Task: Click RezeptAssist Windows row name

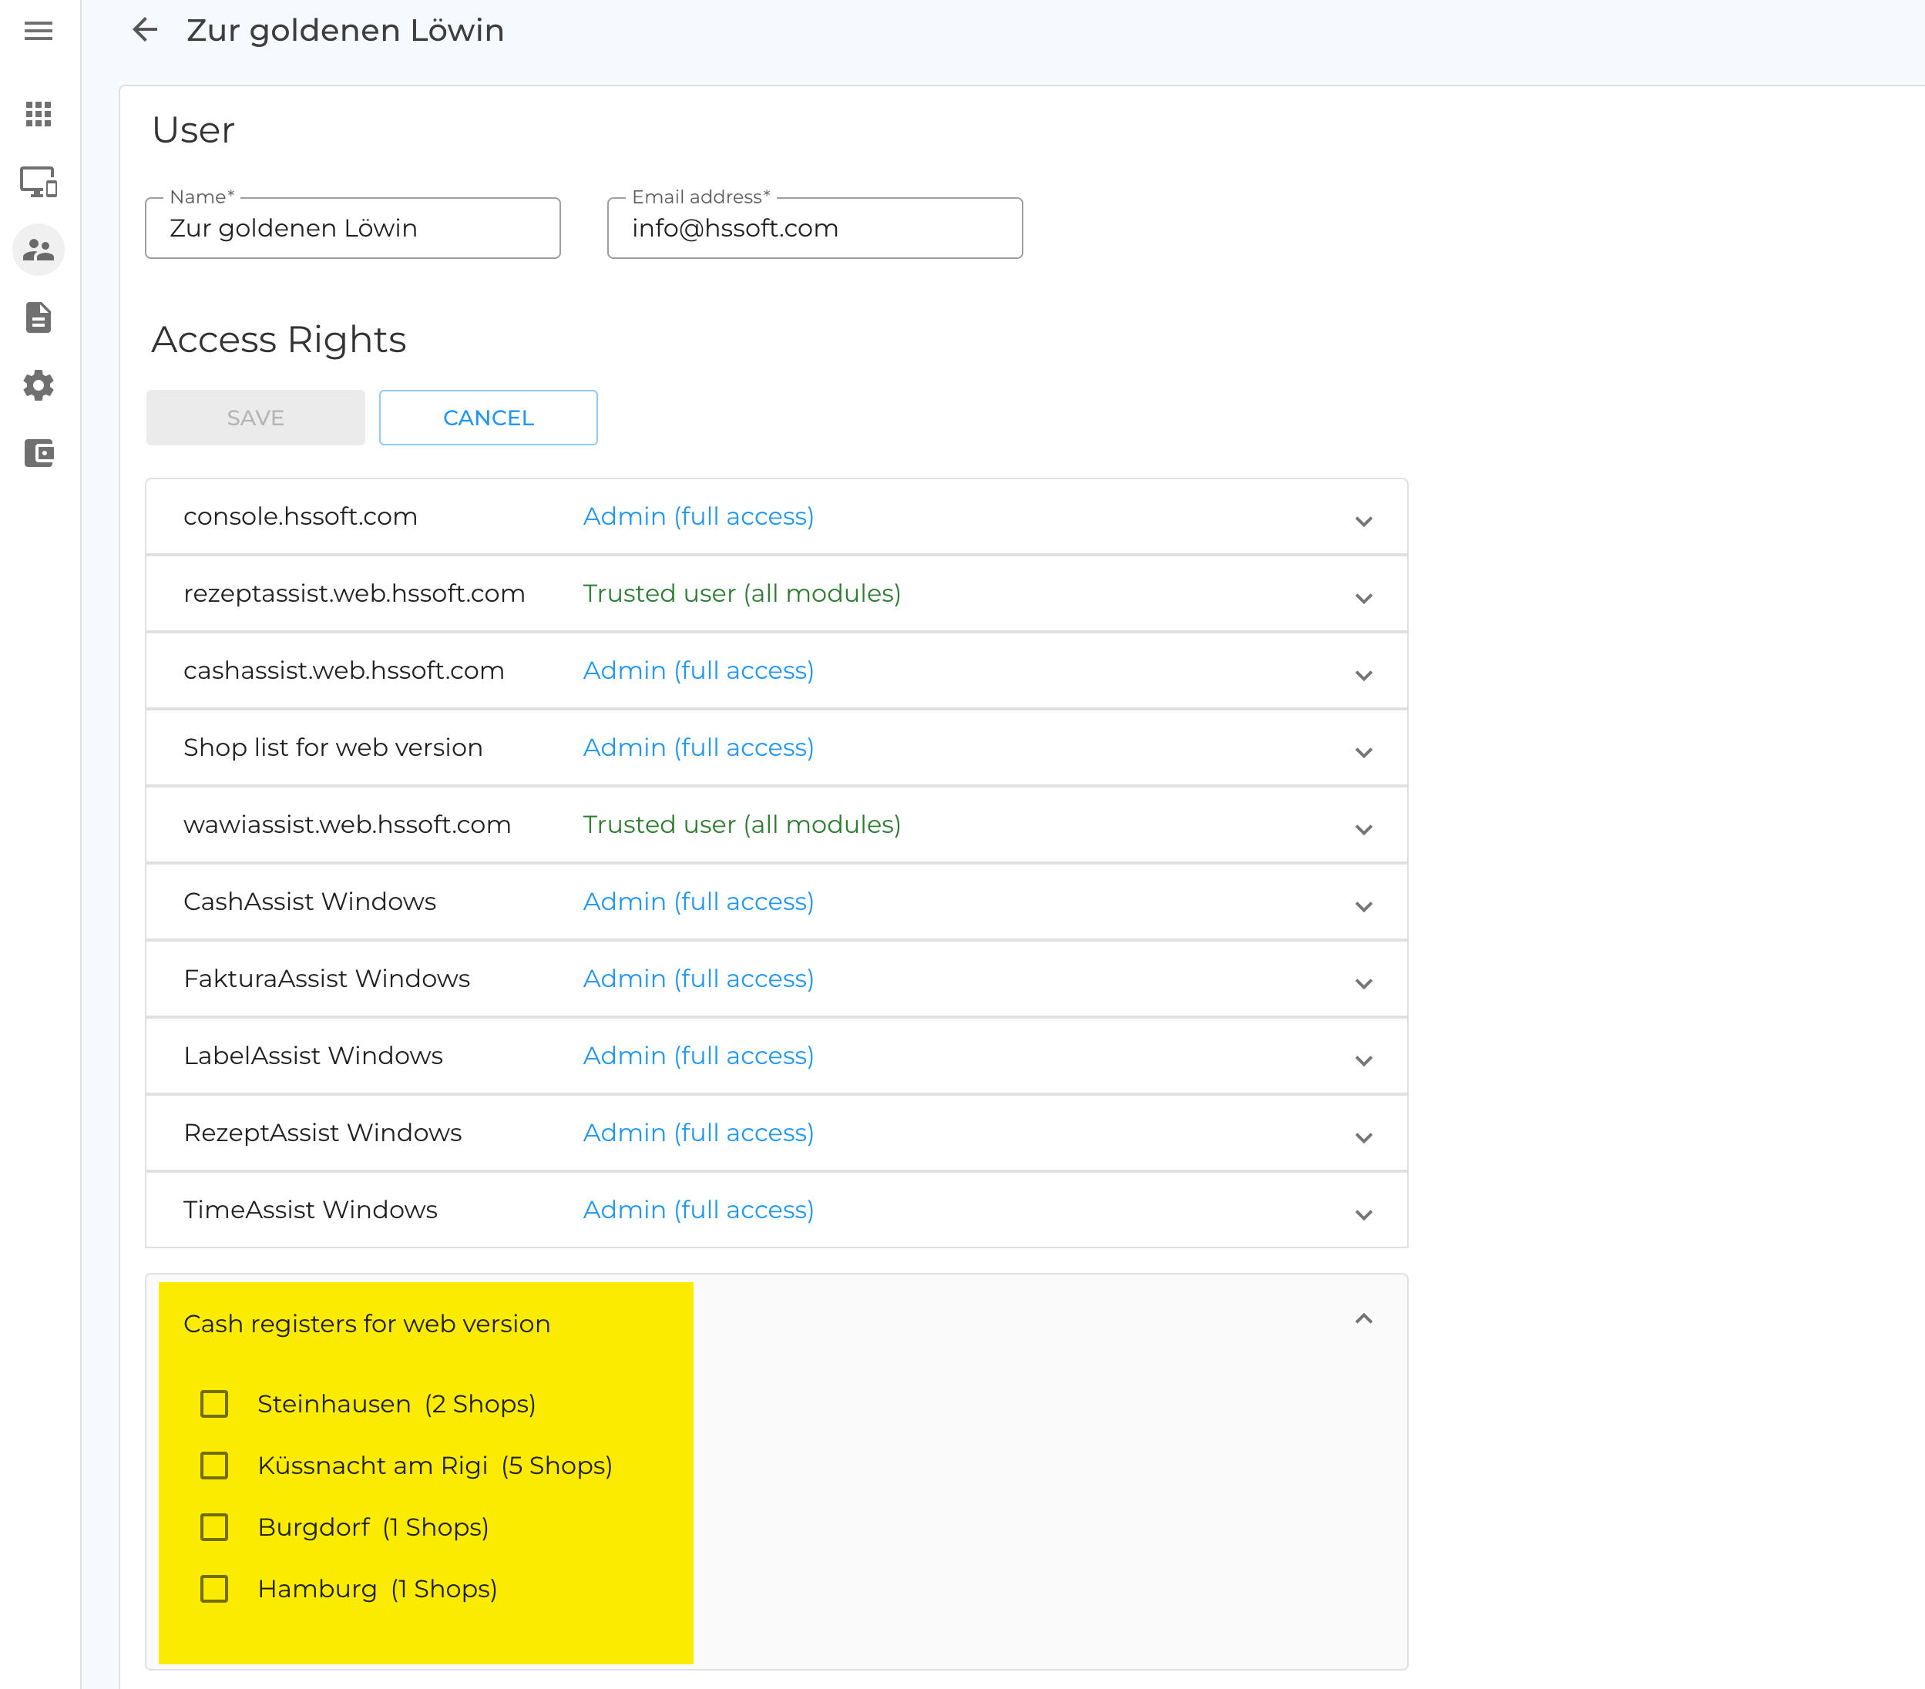Action: pos(323,1133)
